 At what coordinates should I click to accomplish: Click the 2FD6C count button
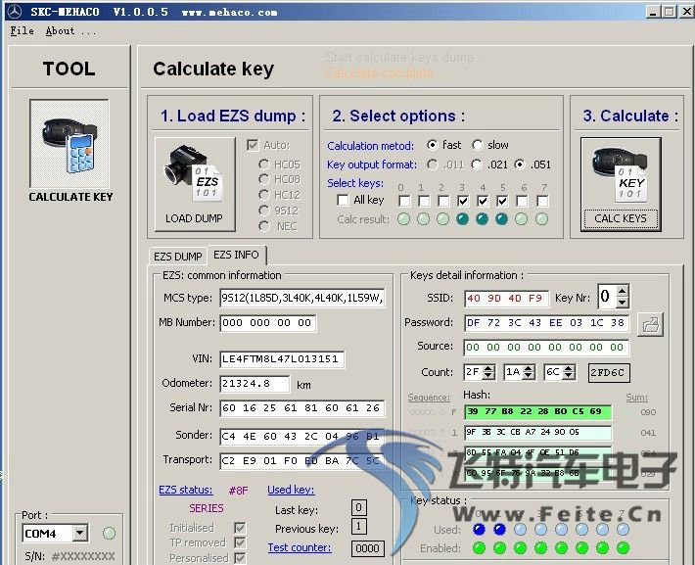[609, 372]
